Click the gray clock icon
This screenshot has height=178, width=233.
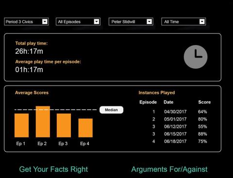coord(196,57)
